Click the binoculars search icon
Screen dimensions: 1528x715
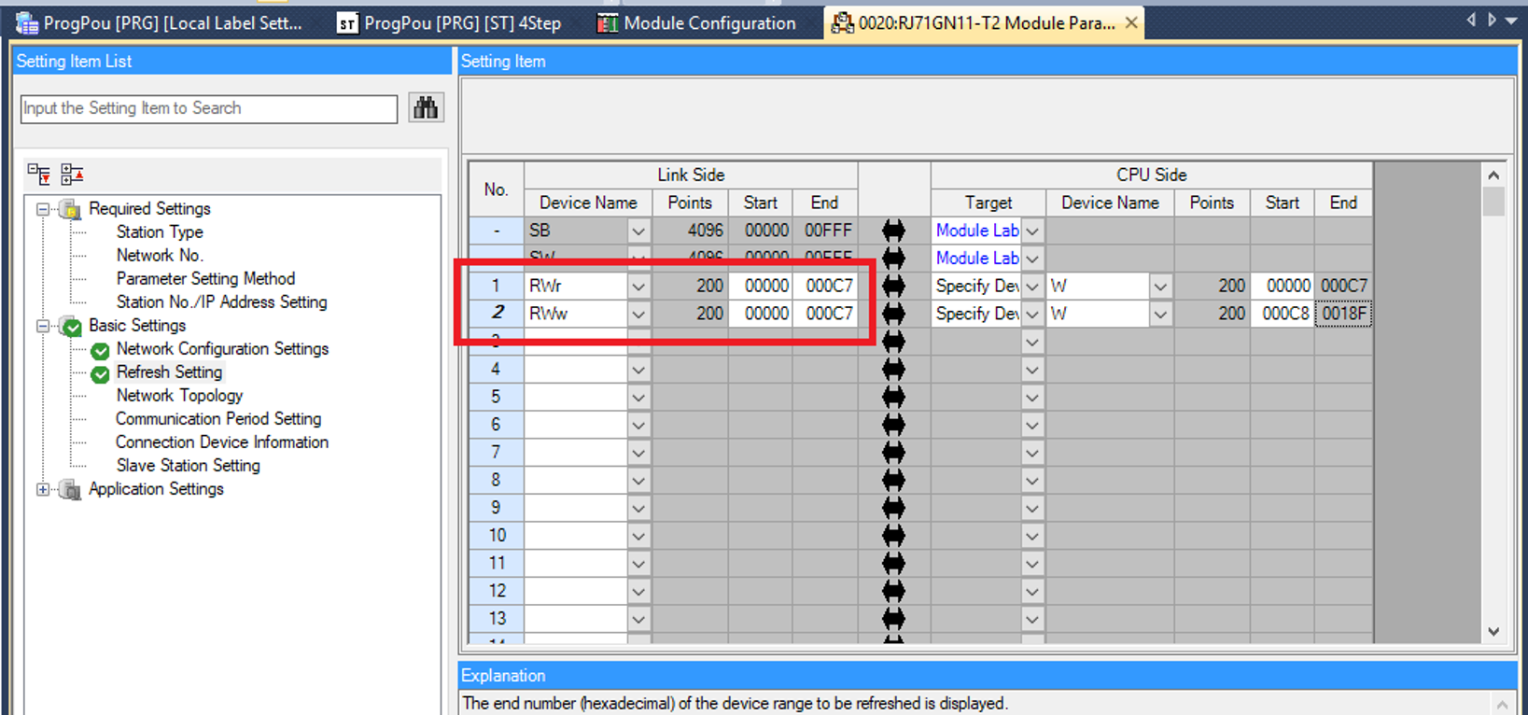426,108
